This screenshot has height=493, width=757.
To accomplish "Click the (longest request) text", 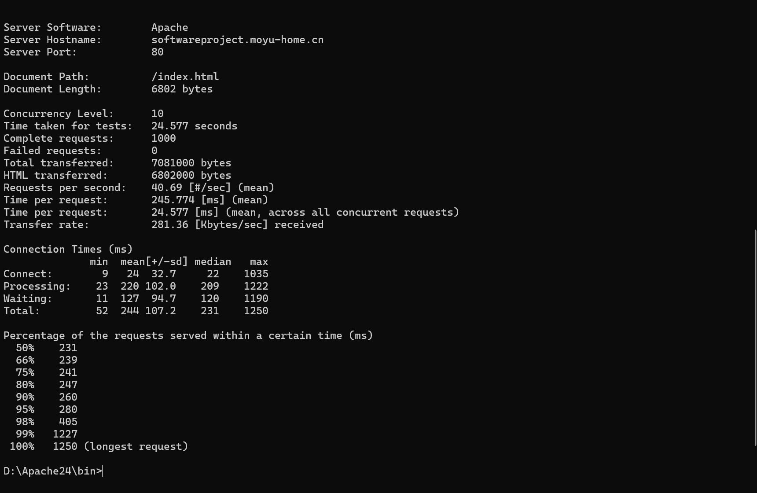I will (136, 446).
